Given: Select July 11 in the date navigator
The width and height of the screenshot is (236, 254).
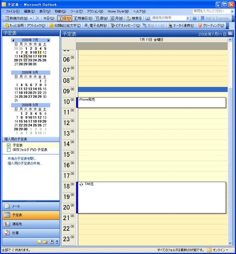Looking at the screenshot, I should click(x=40, y=52).
